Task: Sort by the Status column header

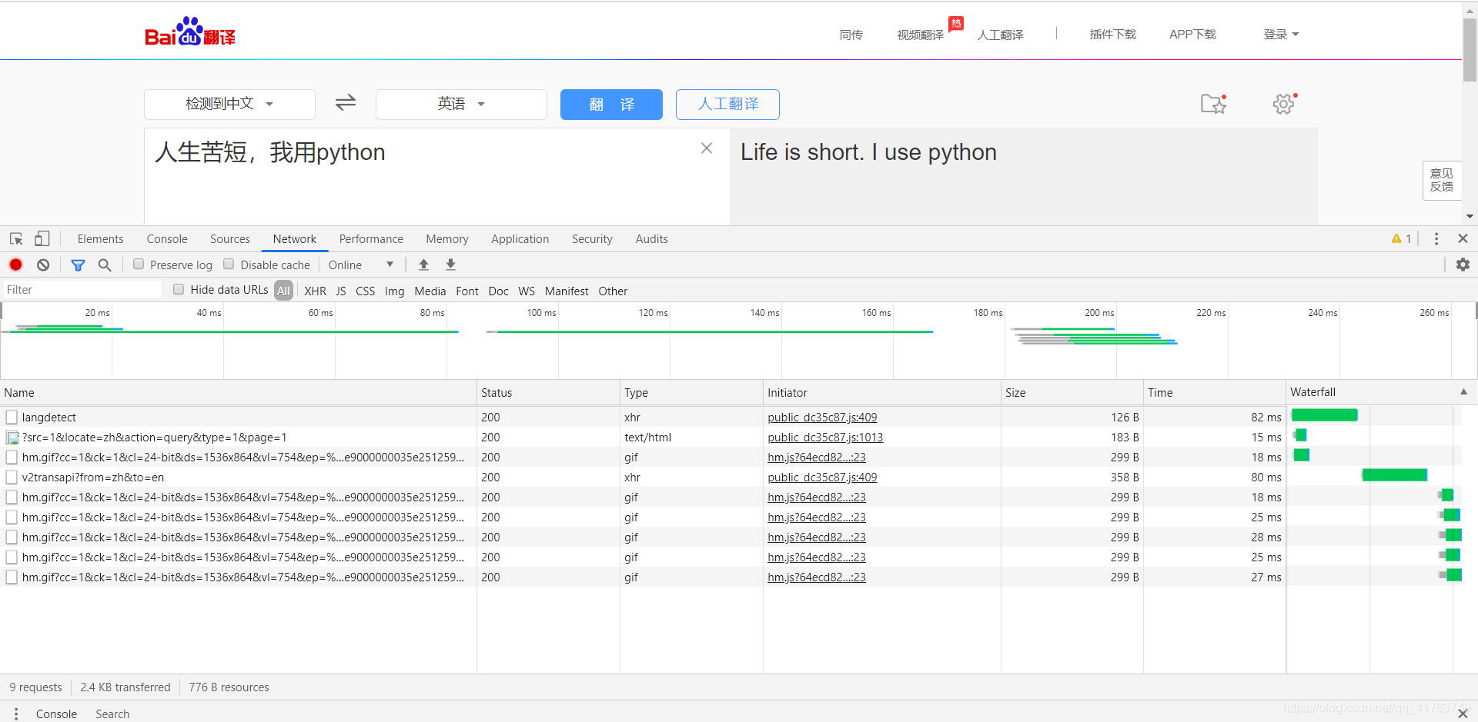Action: click(x=548, y=392)
